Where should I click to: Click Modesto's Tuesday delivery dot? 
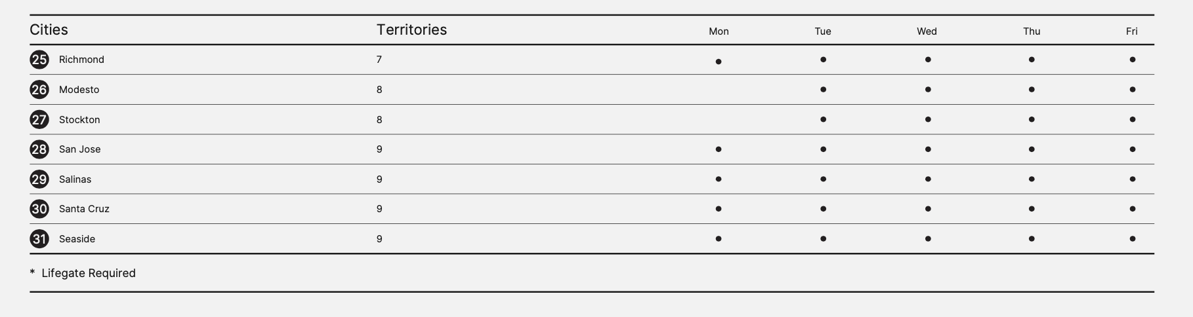click(x=823, y=90)
